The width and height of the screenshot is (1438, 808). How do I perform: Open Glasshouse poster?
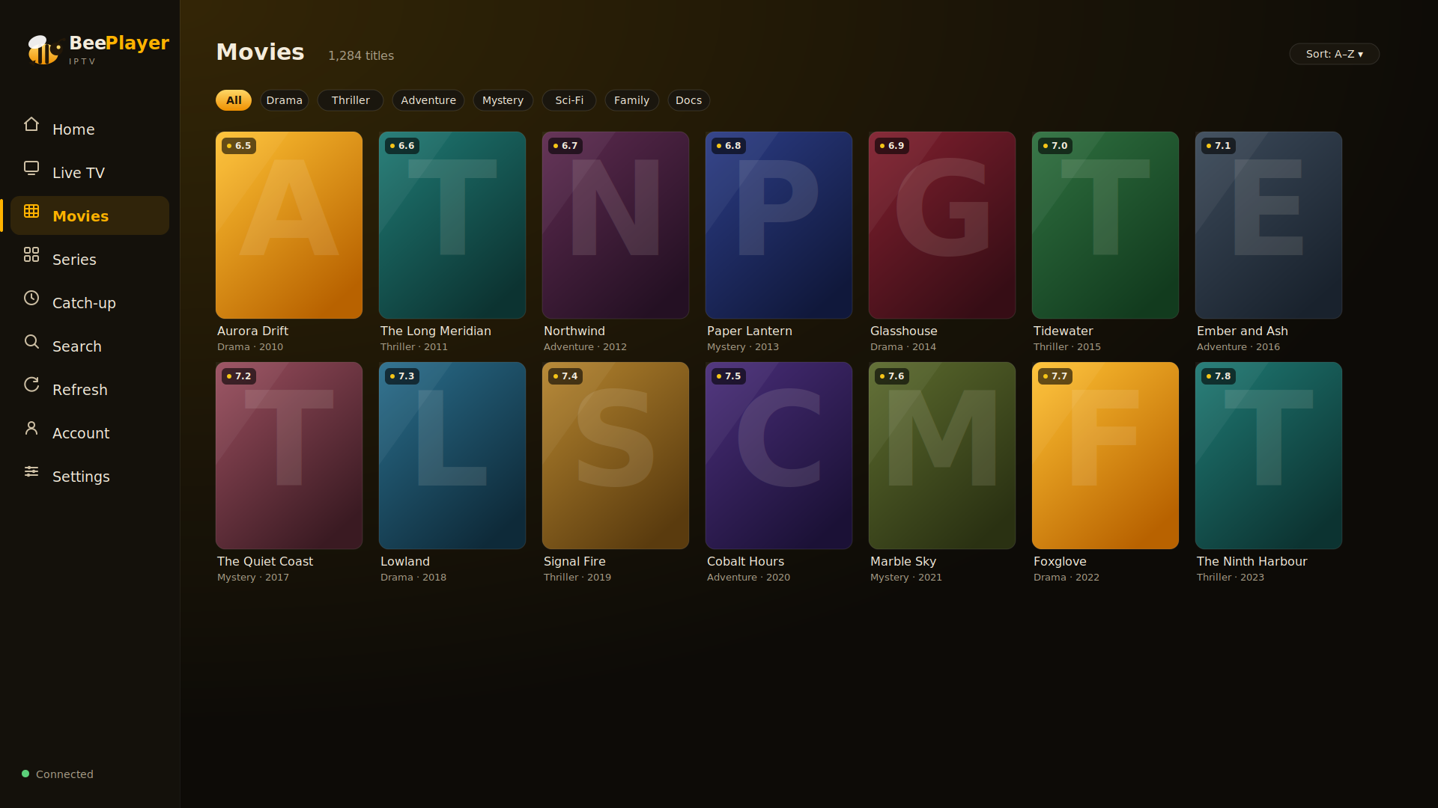coord(942,225)
